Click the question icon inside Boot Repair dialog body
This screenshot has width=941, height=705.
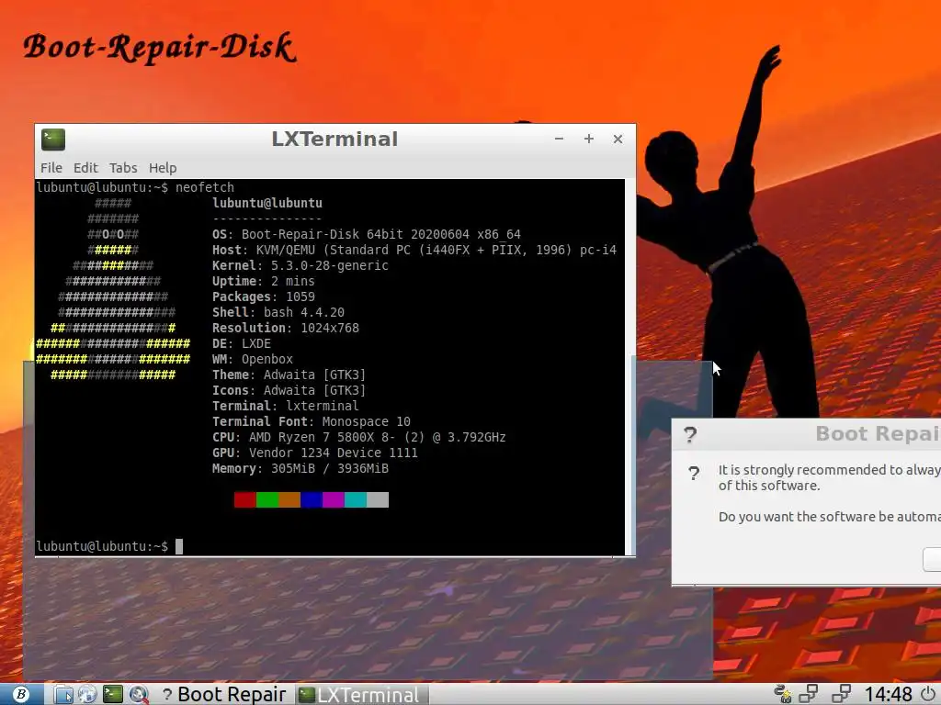[x=694, y=474]
